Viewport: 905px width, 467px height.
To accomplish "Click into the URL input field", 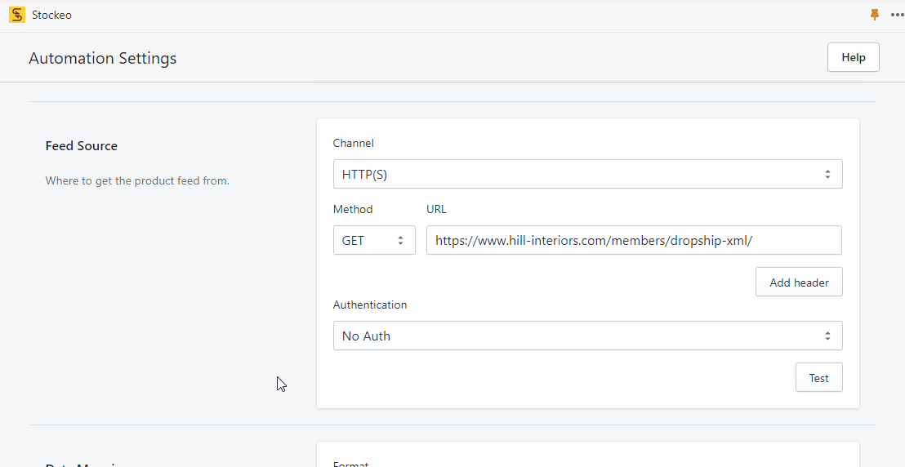I will pos(634,240).
